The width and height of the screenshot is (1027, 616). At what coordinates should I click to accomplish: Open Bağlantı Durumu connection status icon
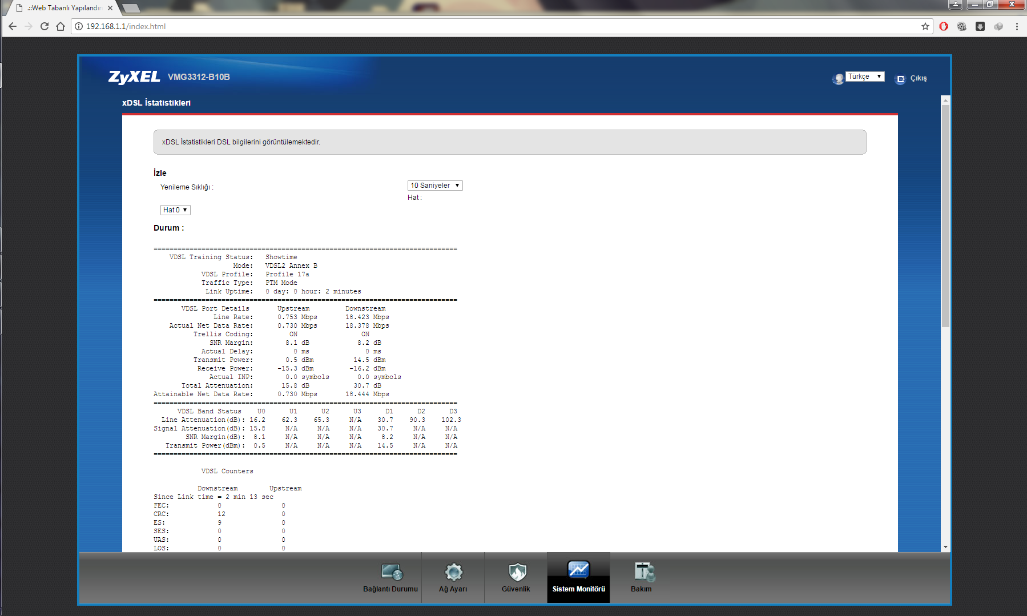click(x=392, y=571)
